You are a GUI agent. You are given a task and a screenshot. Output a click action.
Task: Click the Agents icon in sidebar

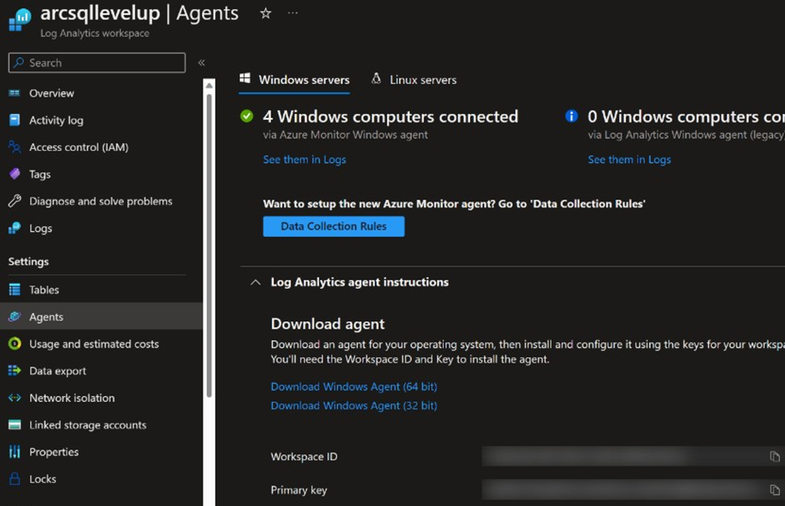pyautogui.click(x=14, y=317)
